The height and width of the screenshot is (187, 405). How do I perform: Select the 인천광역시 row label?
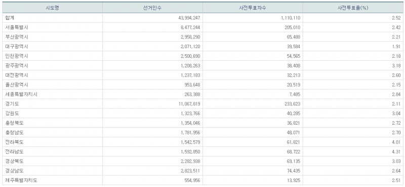point(17,56)
